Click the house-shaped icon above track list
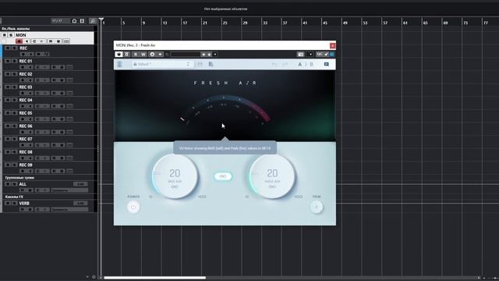499x281 pixels. pyautogui.click(x=74, y=21)
